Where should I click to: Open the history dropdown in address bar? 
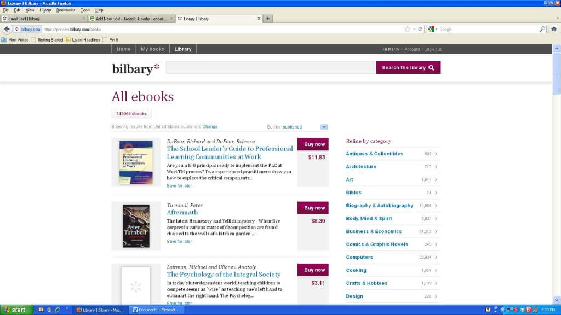[x=414, y=30]
